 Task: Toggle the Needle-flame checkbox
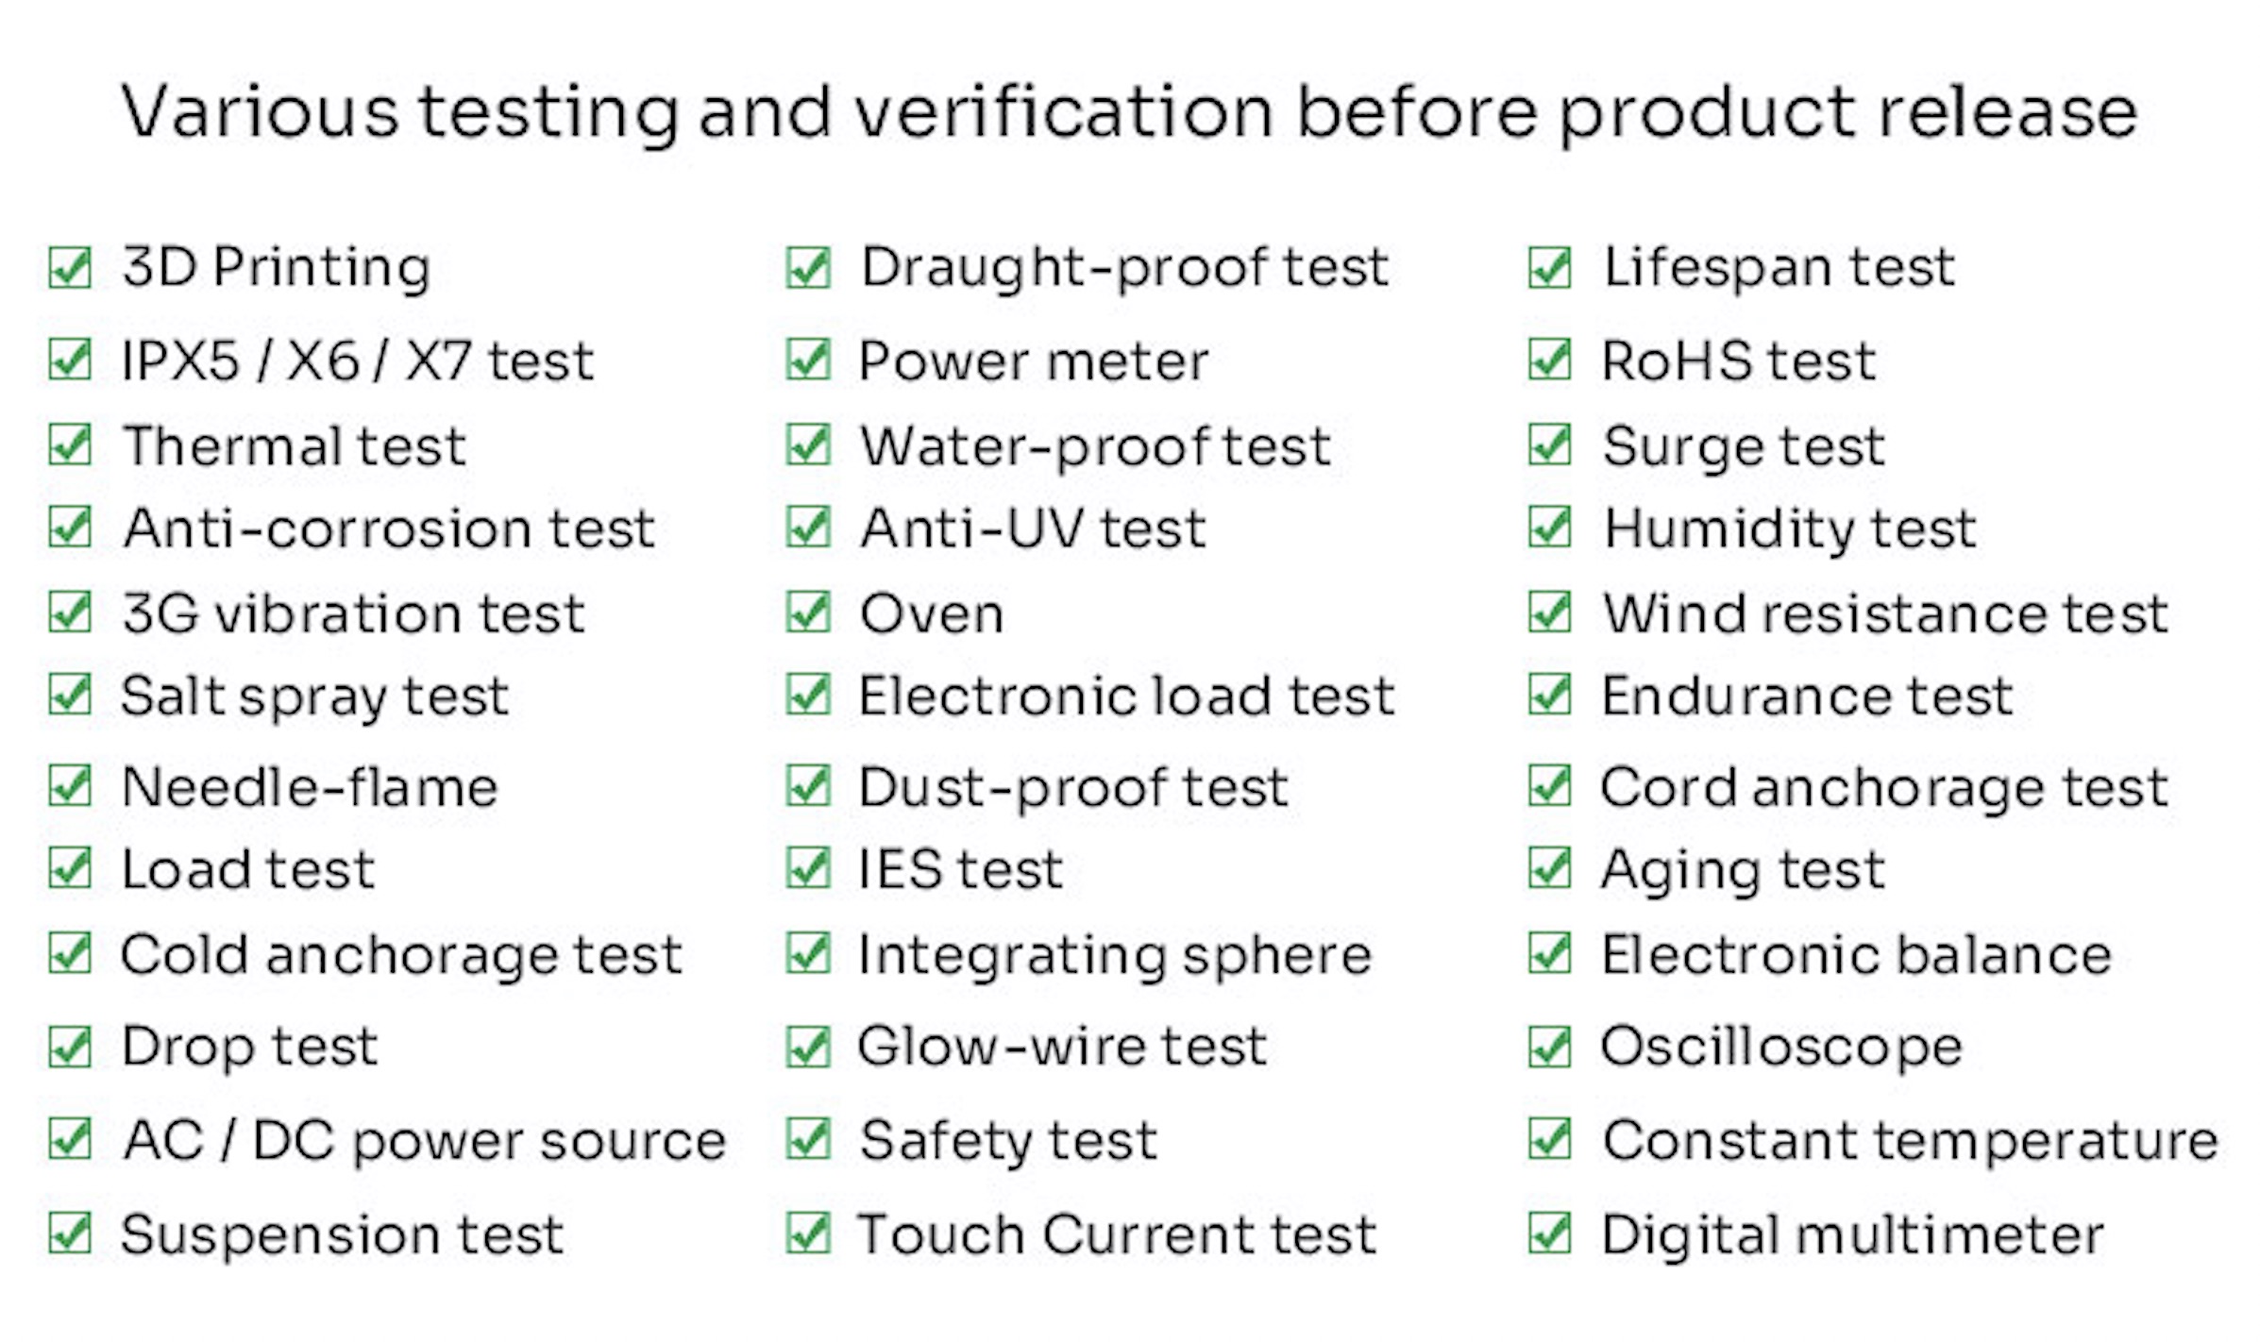(x=70, y=786)
